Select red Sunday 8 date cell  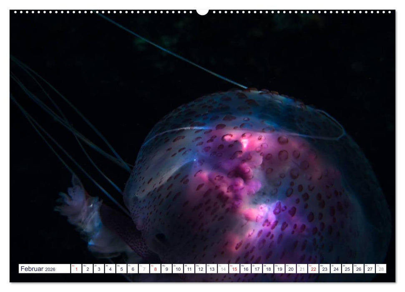click(155, 269)
